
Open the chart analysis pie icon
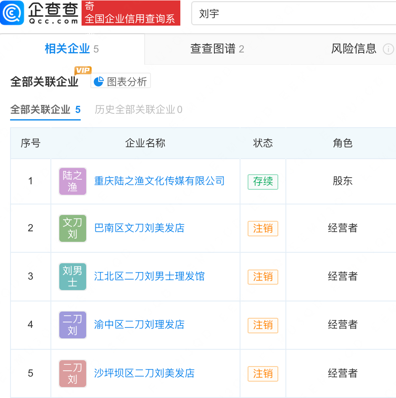[x=99, y=82]
